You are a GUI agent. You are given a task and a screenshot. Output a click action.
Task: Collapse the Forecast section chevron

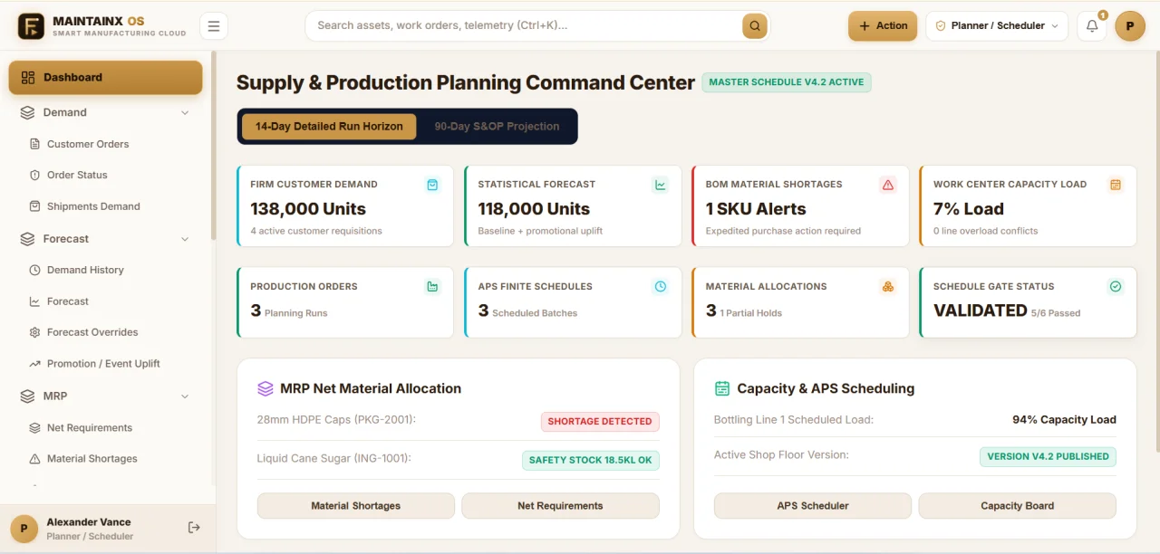click(185, 239)
